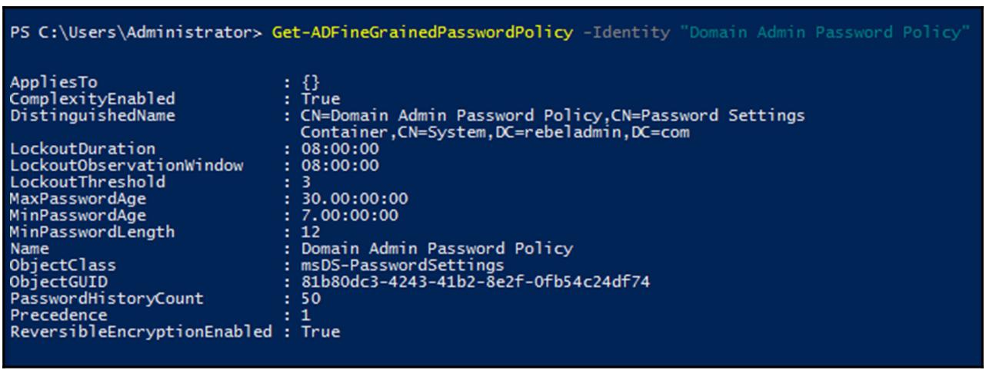
Task: Click the MinPasswordLength value 12
Action: point(311,232)
